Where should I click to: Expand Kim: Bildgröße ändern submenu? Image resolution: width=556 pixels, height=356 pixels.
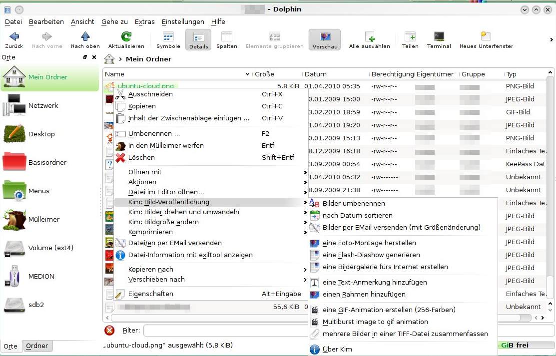pyautogui.click(x=211, y=222)
